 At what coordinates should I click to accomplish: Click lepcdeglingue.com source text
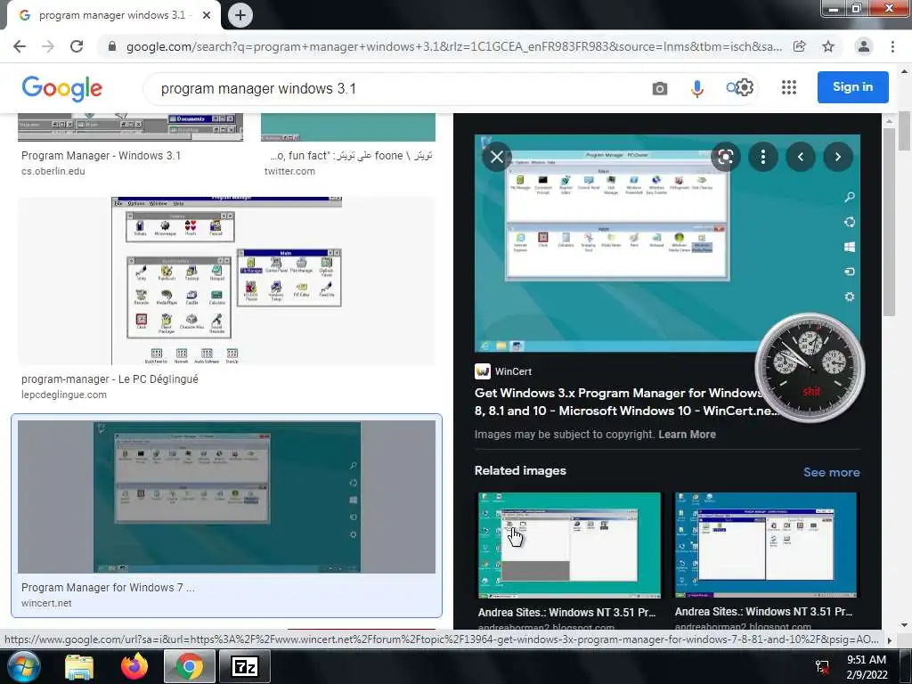coord(64,395)
